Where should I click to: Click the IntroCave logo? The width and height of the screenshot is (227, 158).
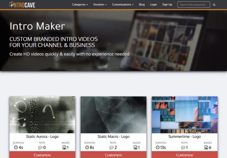(22, 5)
